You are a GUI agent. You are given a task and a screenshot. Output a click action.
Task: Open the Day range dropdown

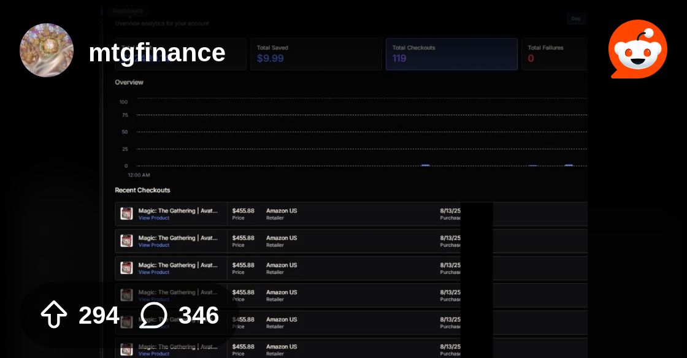(x=576, y=18)
